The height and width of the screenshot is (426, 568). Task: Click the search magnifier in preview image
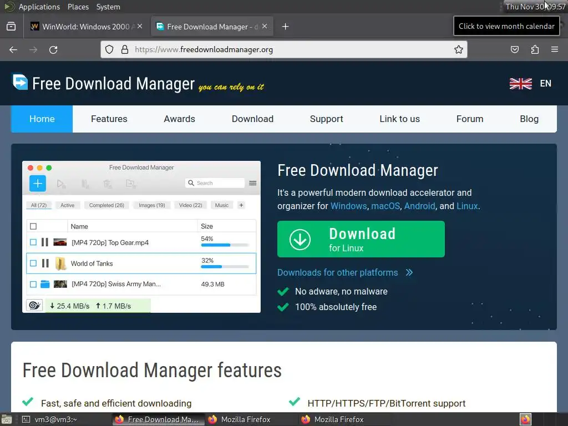191,183
